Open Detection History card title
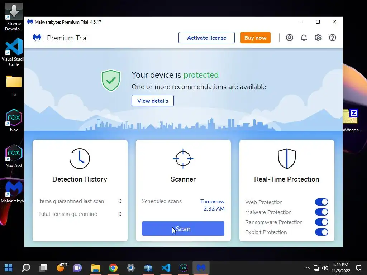The height and width of the screenshot is (275, 367). click(80, 179)
